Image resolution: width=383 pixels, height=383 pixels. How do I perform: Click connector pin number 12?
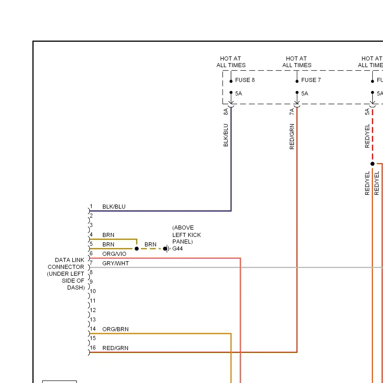tap(93, 310)
